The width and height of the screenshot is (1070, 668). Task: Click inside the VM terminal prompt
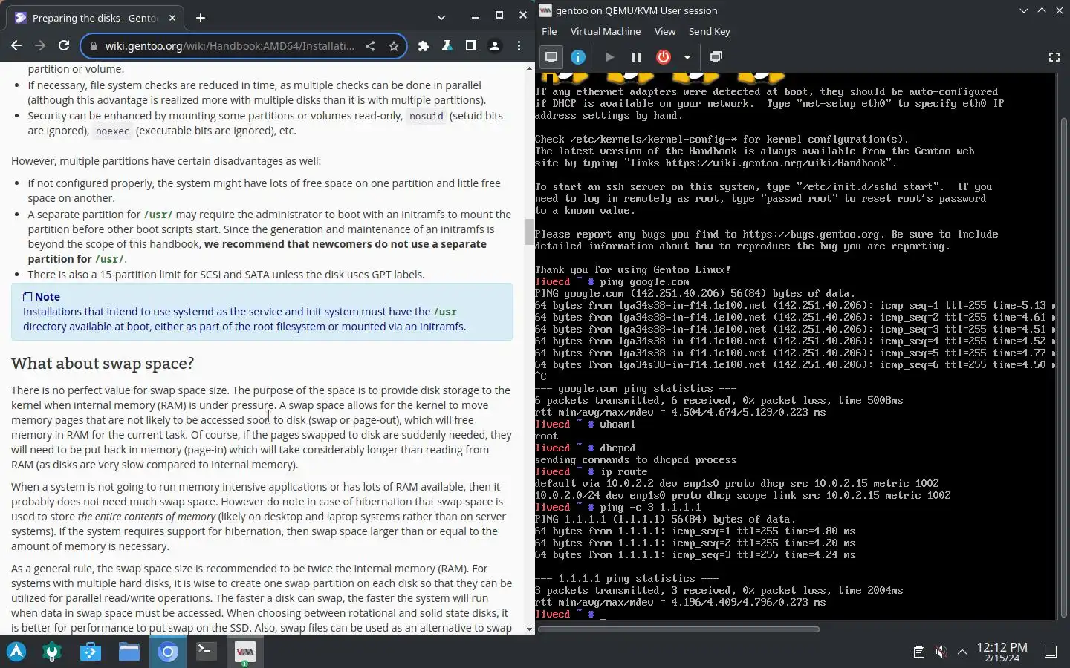(603, 615)
